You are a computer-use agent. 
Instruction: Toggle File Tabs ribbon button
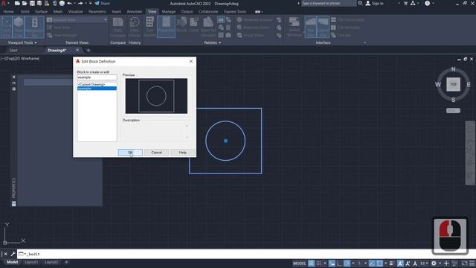pos(311,27)
